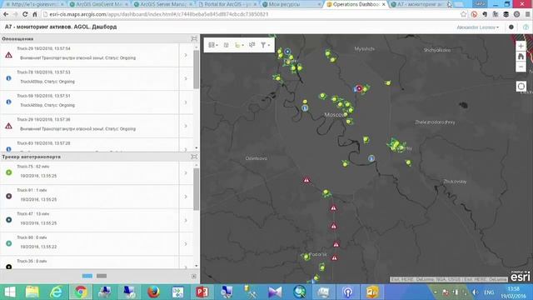Click the tracker panel scrollbar thumb
533x300 pixels.
[x=197, y=189]
